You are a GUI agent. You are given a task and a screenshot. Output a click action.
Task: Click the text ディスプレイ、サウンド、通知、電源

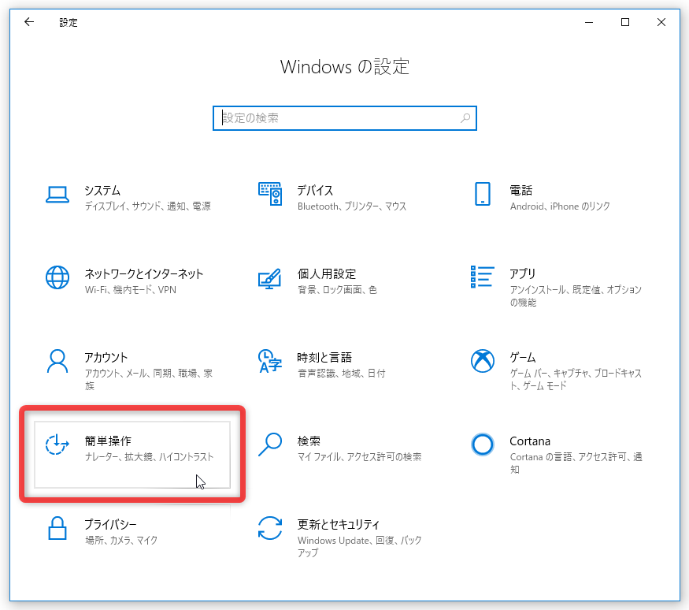[x=148, y=206]
